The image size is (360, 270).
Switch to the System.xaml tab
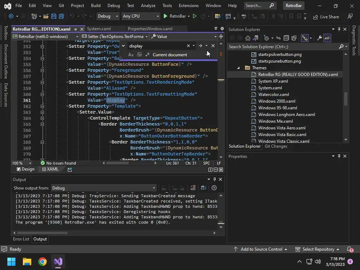tap(98, 29)
